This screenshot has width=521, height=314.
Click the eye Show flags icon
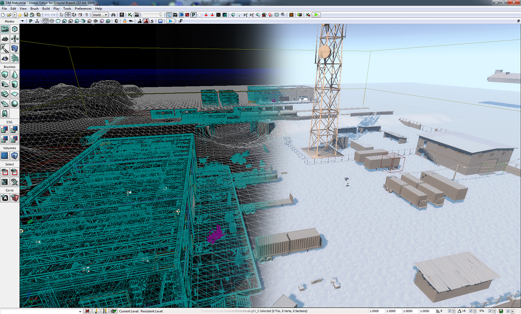(131, 21)
